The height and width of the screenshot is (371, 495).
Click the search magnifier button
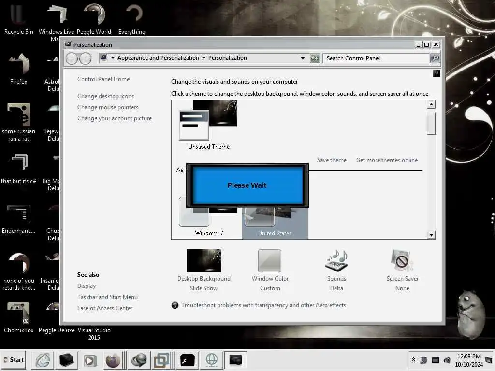(x=435, y=58)
